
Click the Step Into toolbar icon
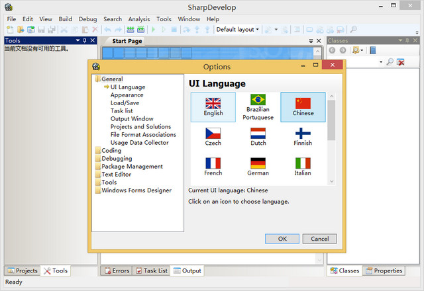[x=197, y=29]
